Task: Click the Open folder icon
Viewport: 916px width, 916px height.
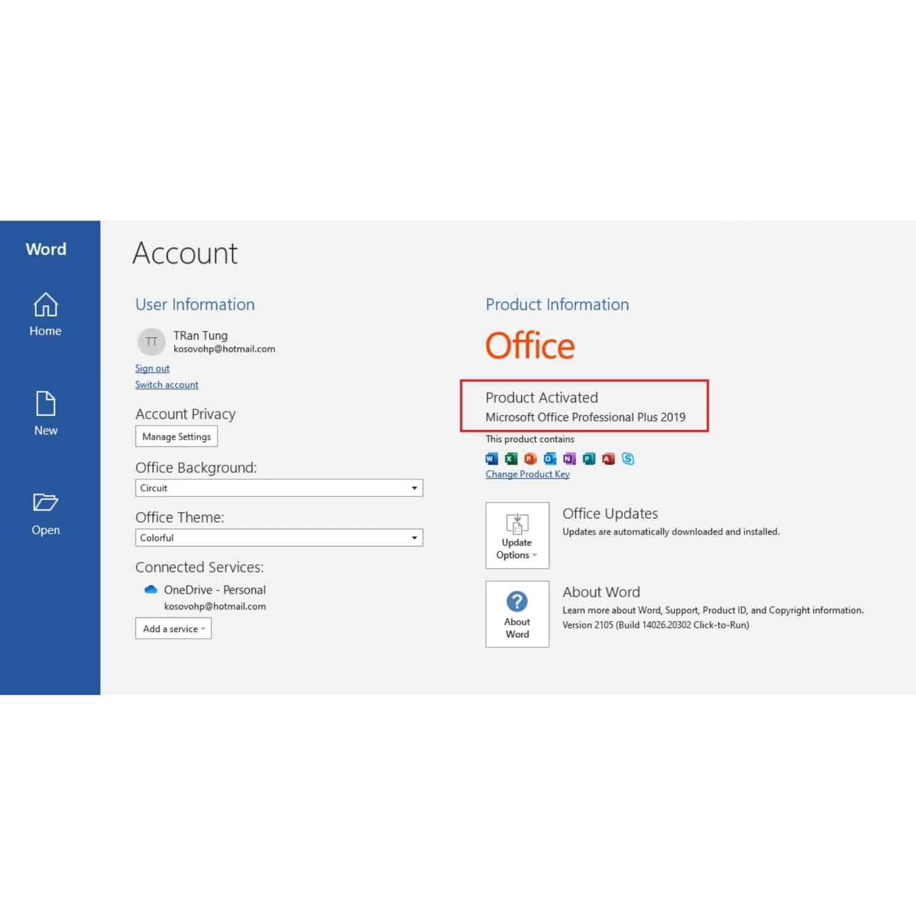Action: point(45,502)
